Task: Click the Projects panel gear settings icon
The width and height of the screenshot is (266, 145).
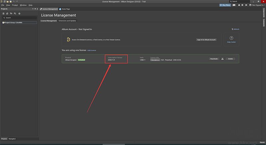Action: point(19,13)
